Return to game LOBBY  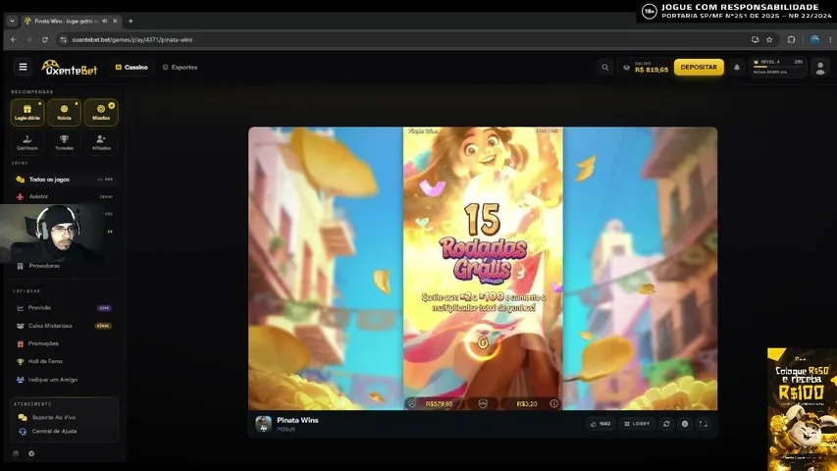[637, 424]
